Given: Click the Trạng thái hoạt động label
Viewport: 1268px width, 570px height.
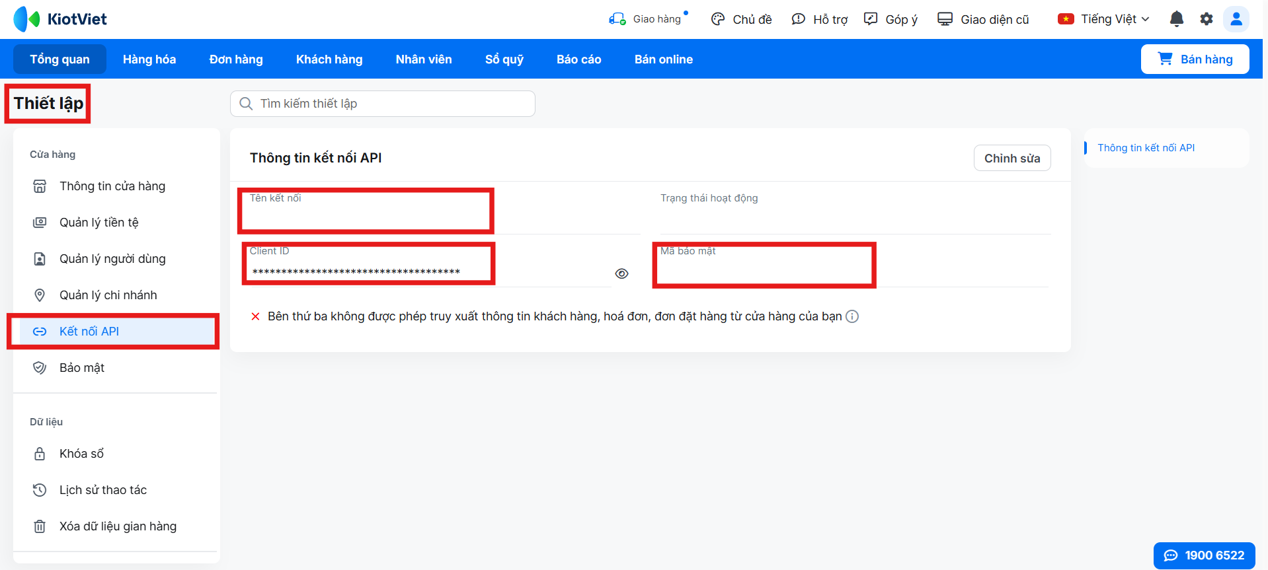Looking at the screenshot, I should (x=709, y=198).
